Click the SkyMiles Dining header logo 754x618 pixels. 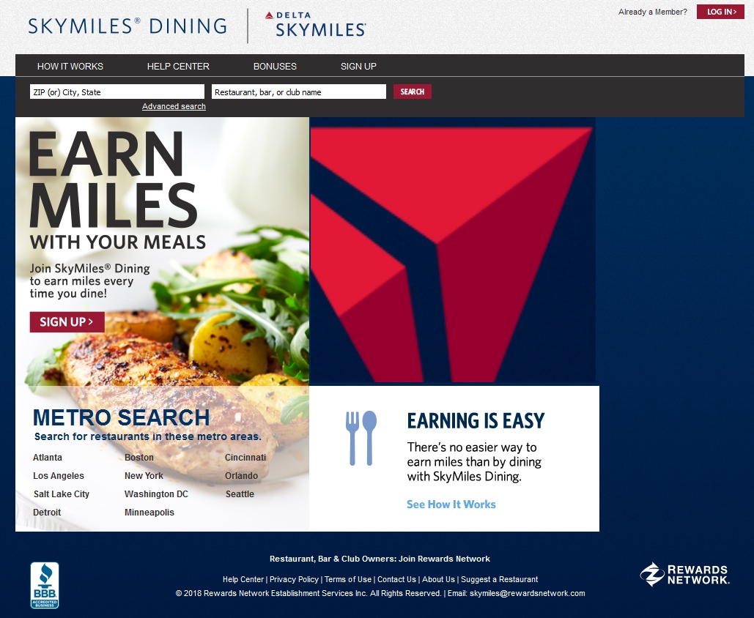point(127,26)
